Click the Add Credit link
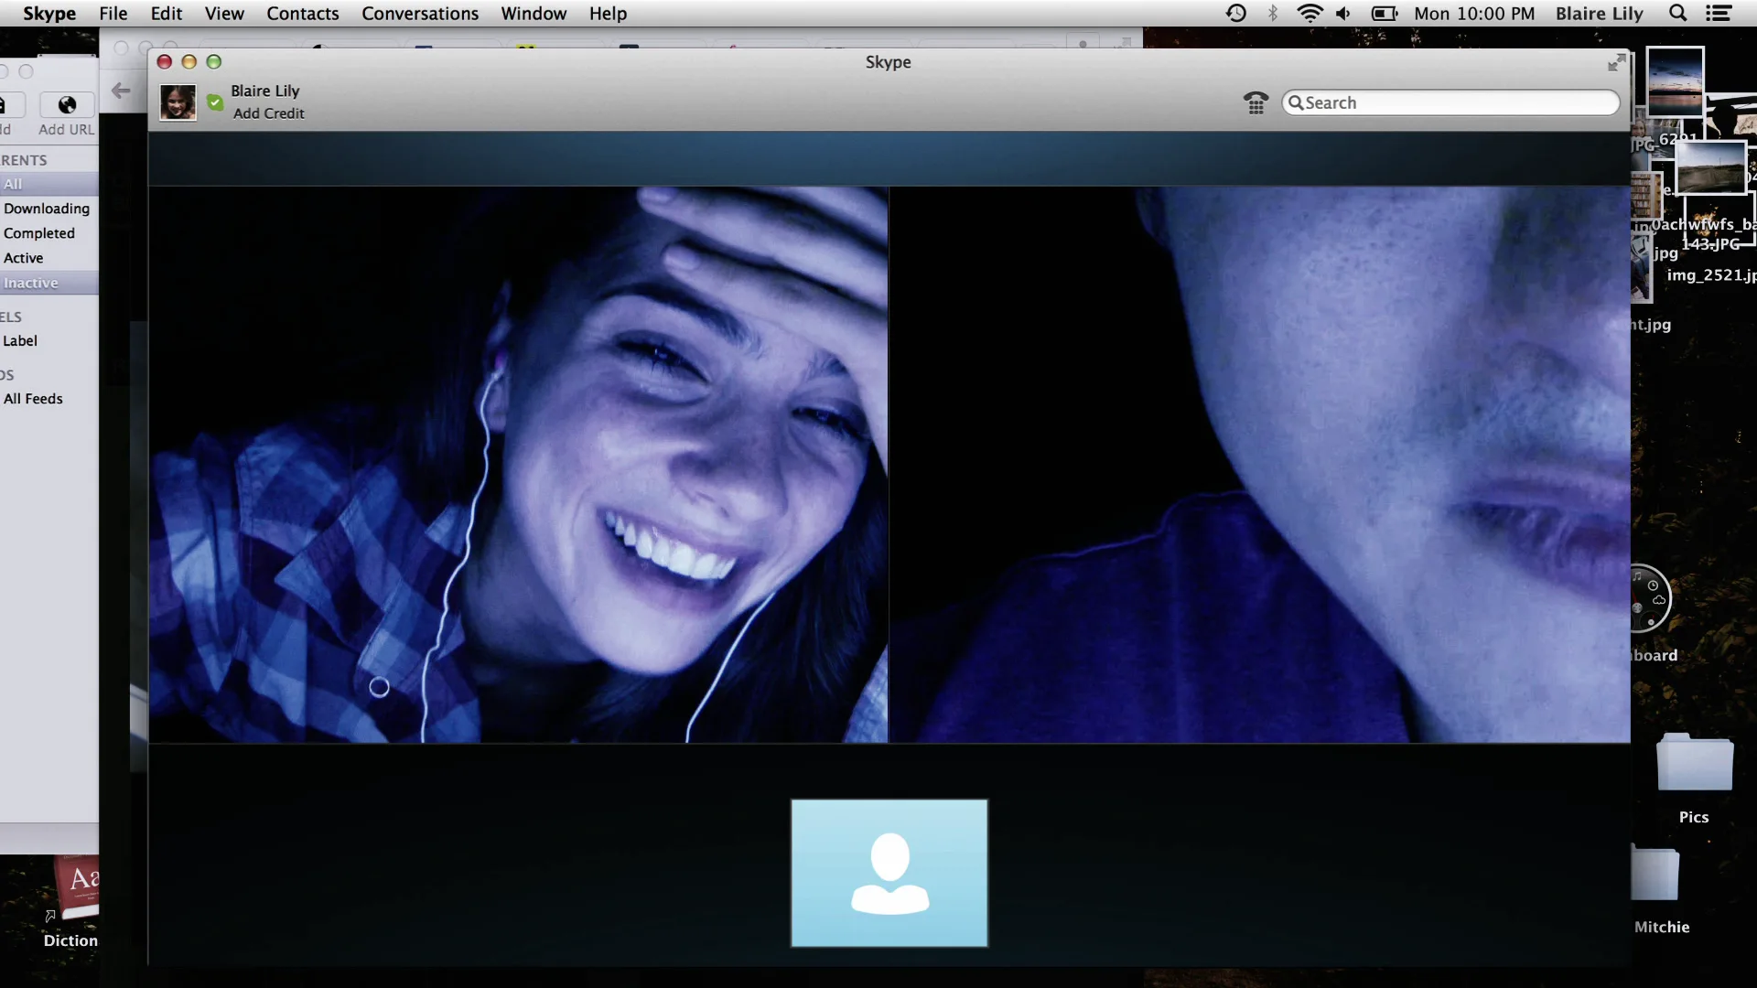The height and width of the screenshot is (988, 1757). click(x=268, y=113)
